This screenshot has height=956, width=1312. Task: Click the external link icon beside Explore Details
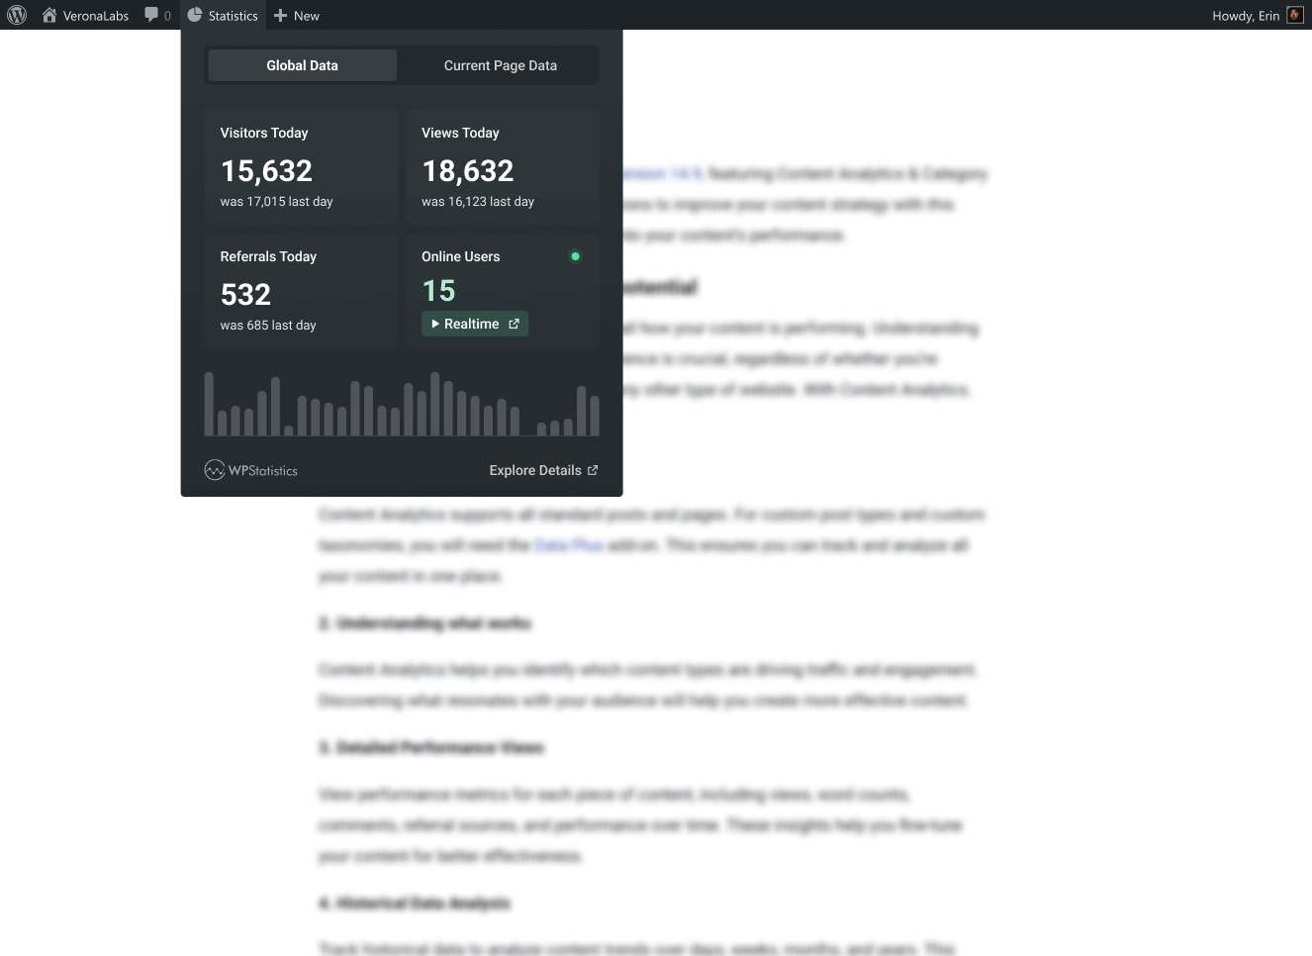point(593,470)
